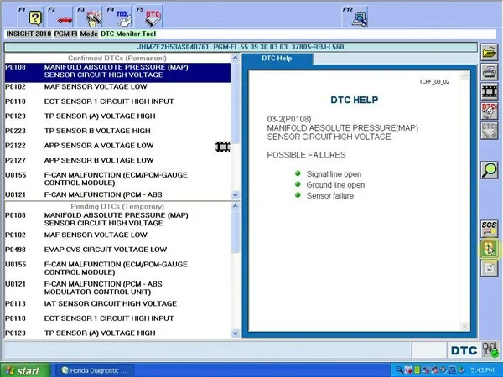Image resolution: width=503 pixels, height=377 pixels.
Task: Open the F3 system select icon
Action: click(90, 16)
